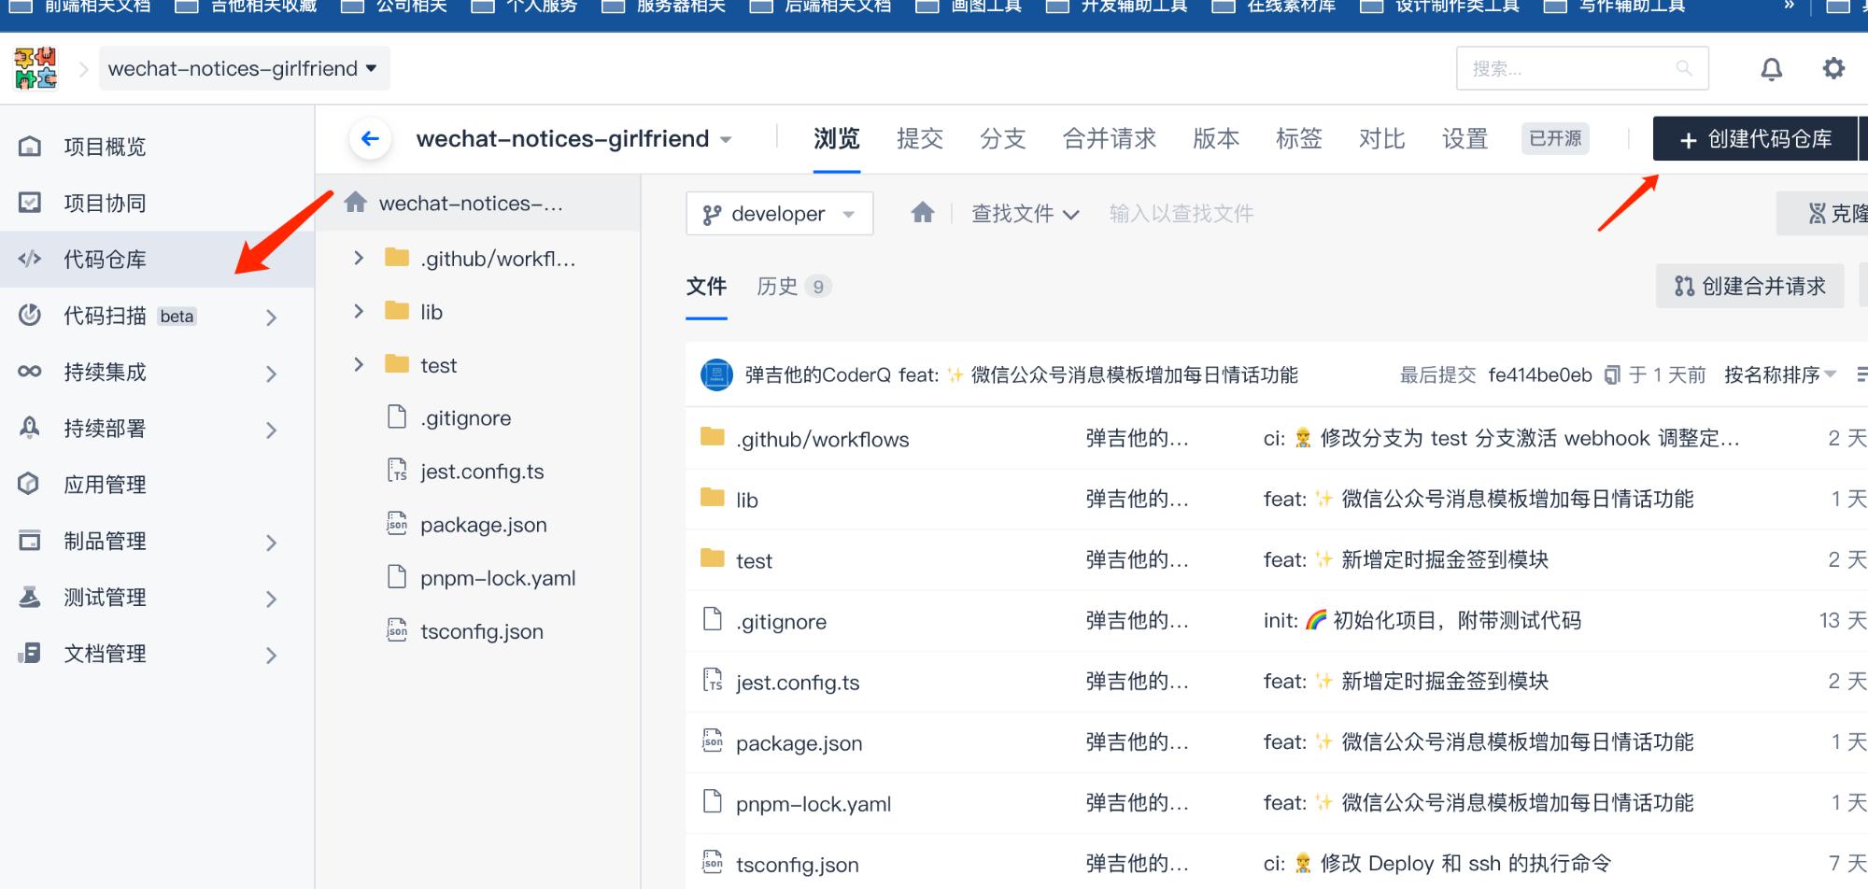The height and width of the screenshot is (889, 1868).
Task: Open the notifications bell icon
Action: [x=1771, y=69]
